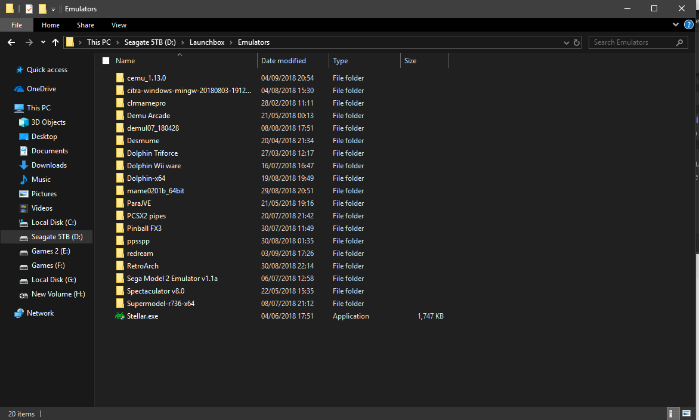Switch to Large icons view in status bar
The height and width of the screenshot is (420, 699).
tap(686, 413)
